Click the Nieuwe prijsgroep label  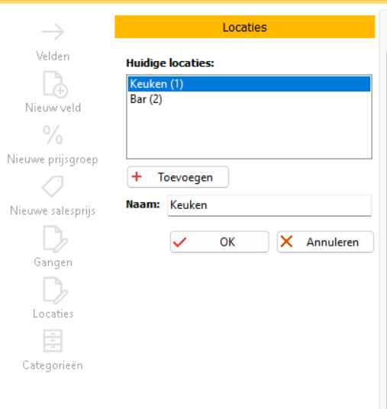53,159
